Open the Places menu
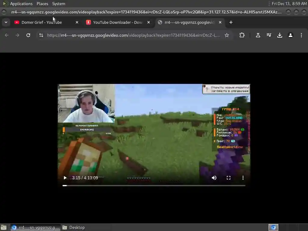This screenshot has width=308, height=231. pyautogui.click(x=42, y=4)
